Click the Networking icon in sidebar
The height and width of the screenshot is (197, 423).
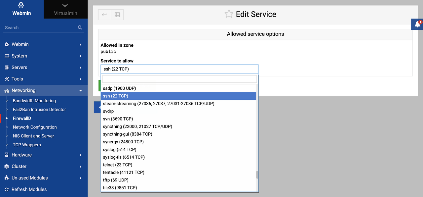7,90
